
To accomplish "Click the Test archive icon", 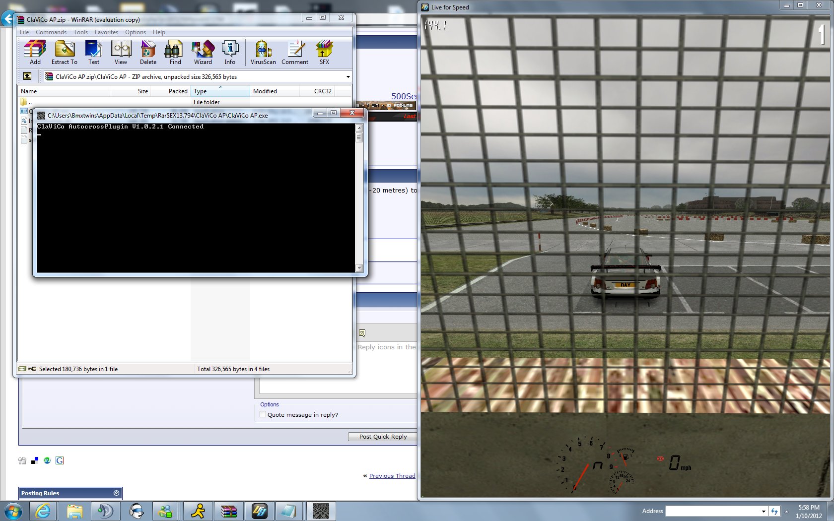I will coord(93,52).
